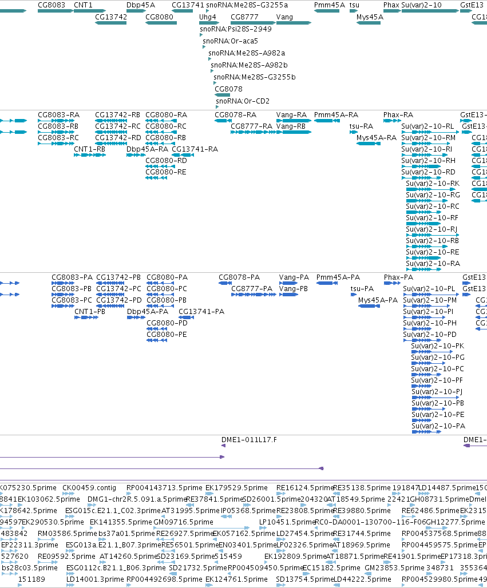Click EST GM09716.5prime
This screenshot has width=487, height=588.
click(x=184, y=522)
